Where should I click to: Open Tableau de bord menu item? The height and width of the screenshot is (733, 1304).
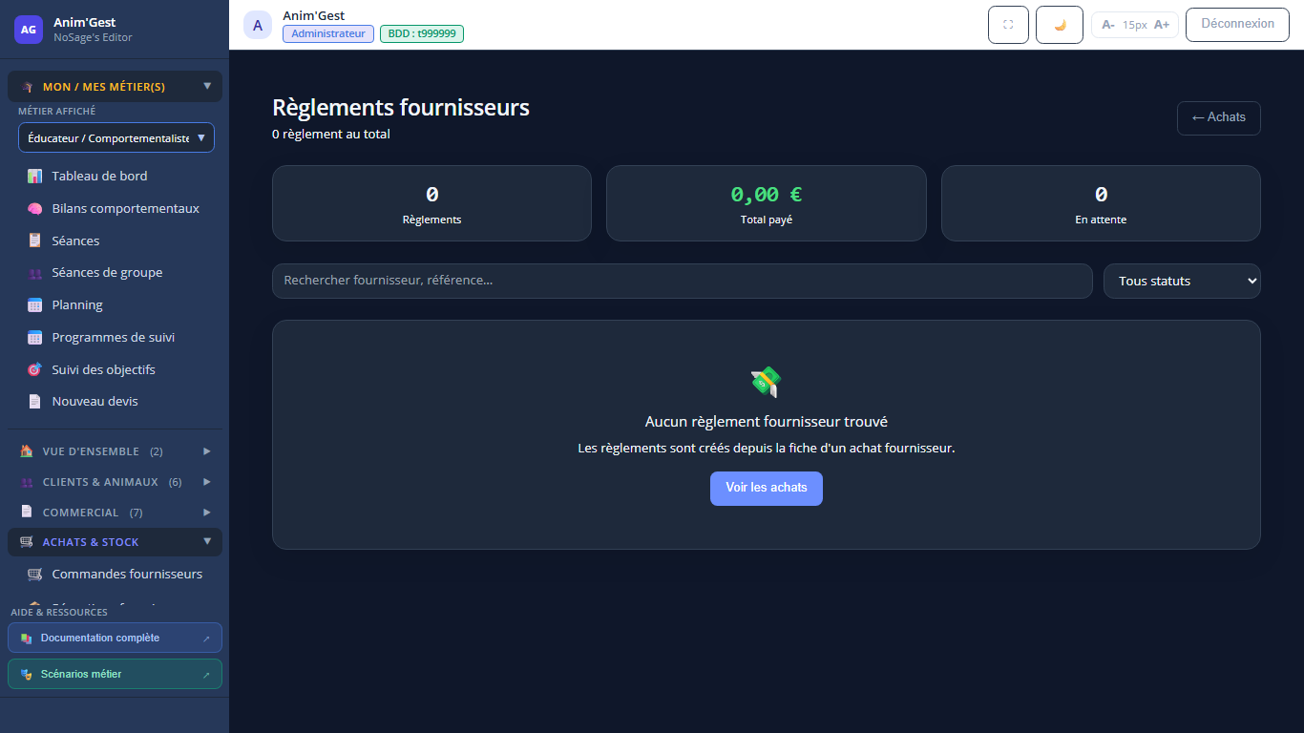[x=115, y=176]
